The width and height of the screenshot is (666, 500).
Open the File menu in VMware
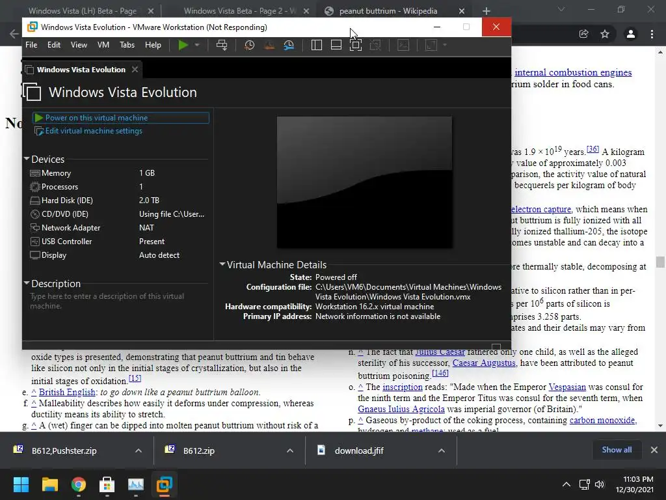pyautogui.click(x=31, y=45)
